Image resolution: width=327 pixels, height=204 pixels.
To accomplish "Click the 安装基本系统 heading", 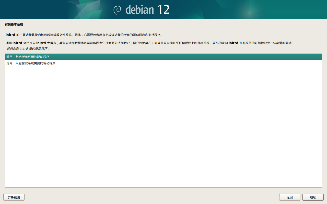I will [14, 24].
